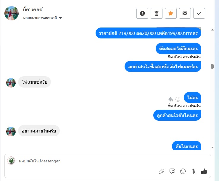Click the baht payment request icon

click(x=193, y=171)
